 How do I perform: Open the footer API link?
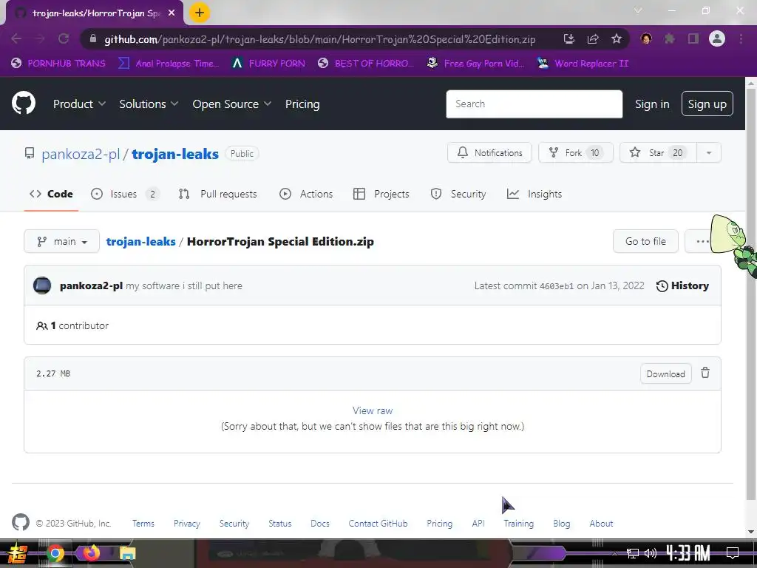[x=478, y=524]
